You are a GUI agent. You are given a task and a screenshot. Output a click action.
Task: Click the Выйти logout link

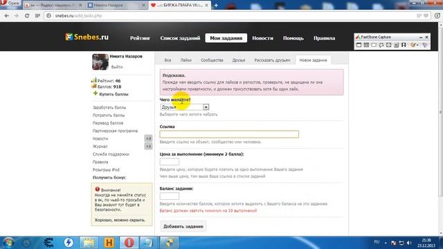point(117,67)
